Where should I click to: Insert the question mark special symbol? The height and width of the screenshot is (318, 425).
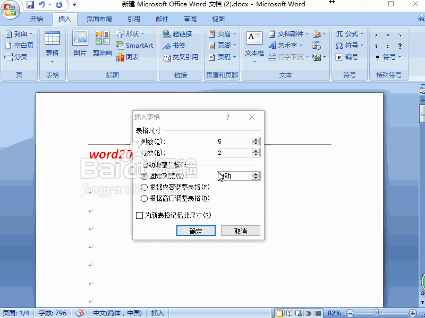pyautogui.click(x=400, y=46)
